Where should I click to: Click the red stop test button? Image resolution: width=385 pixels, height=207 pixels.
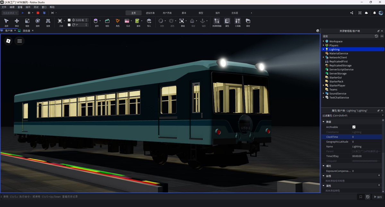(x=38, y=13)
